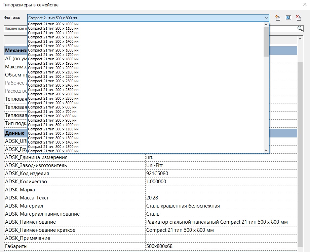The width and height of the screenshot is (310, 252).
Task: Click dropdown list scroll up arrow
Action: pos(266,25)
